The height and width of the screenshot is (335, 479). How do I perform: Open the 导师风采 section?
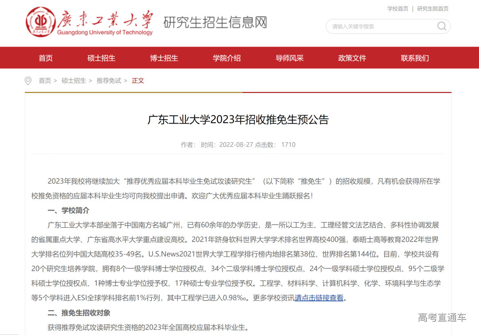point(289,58)
